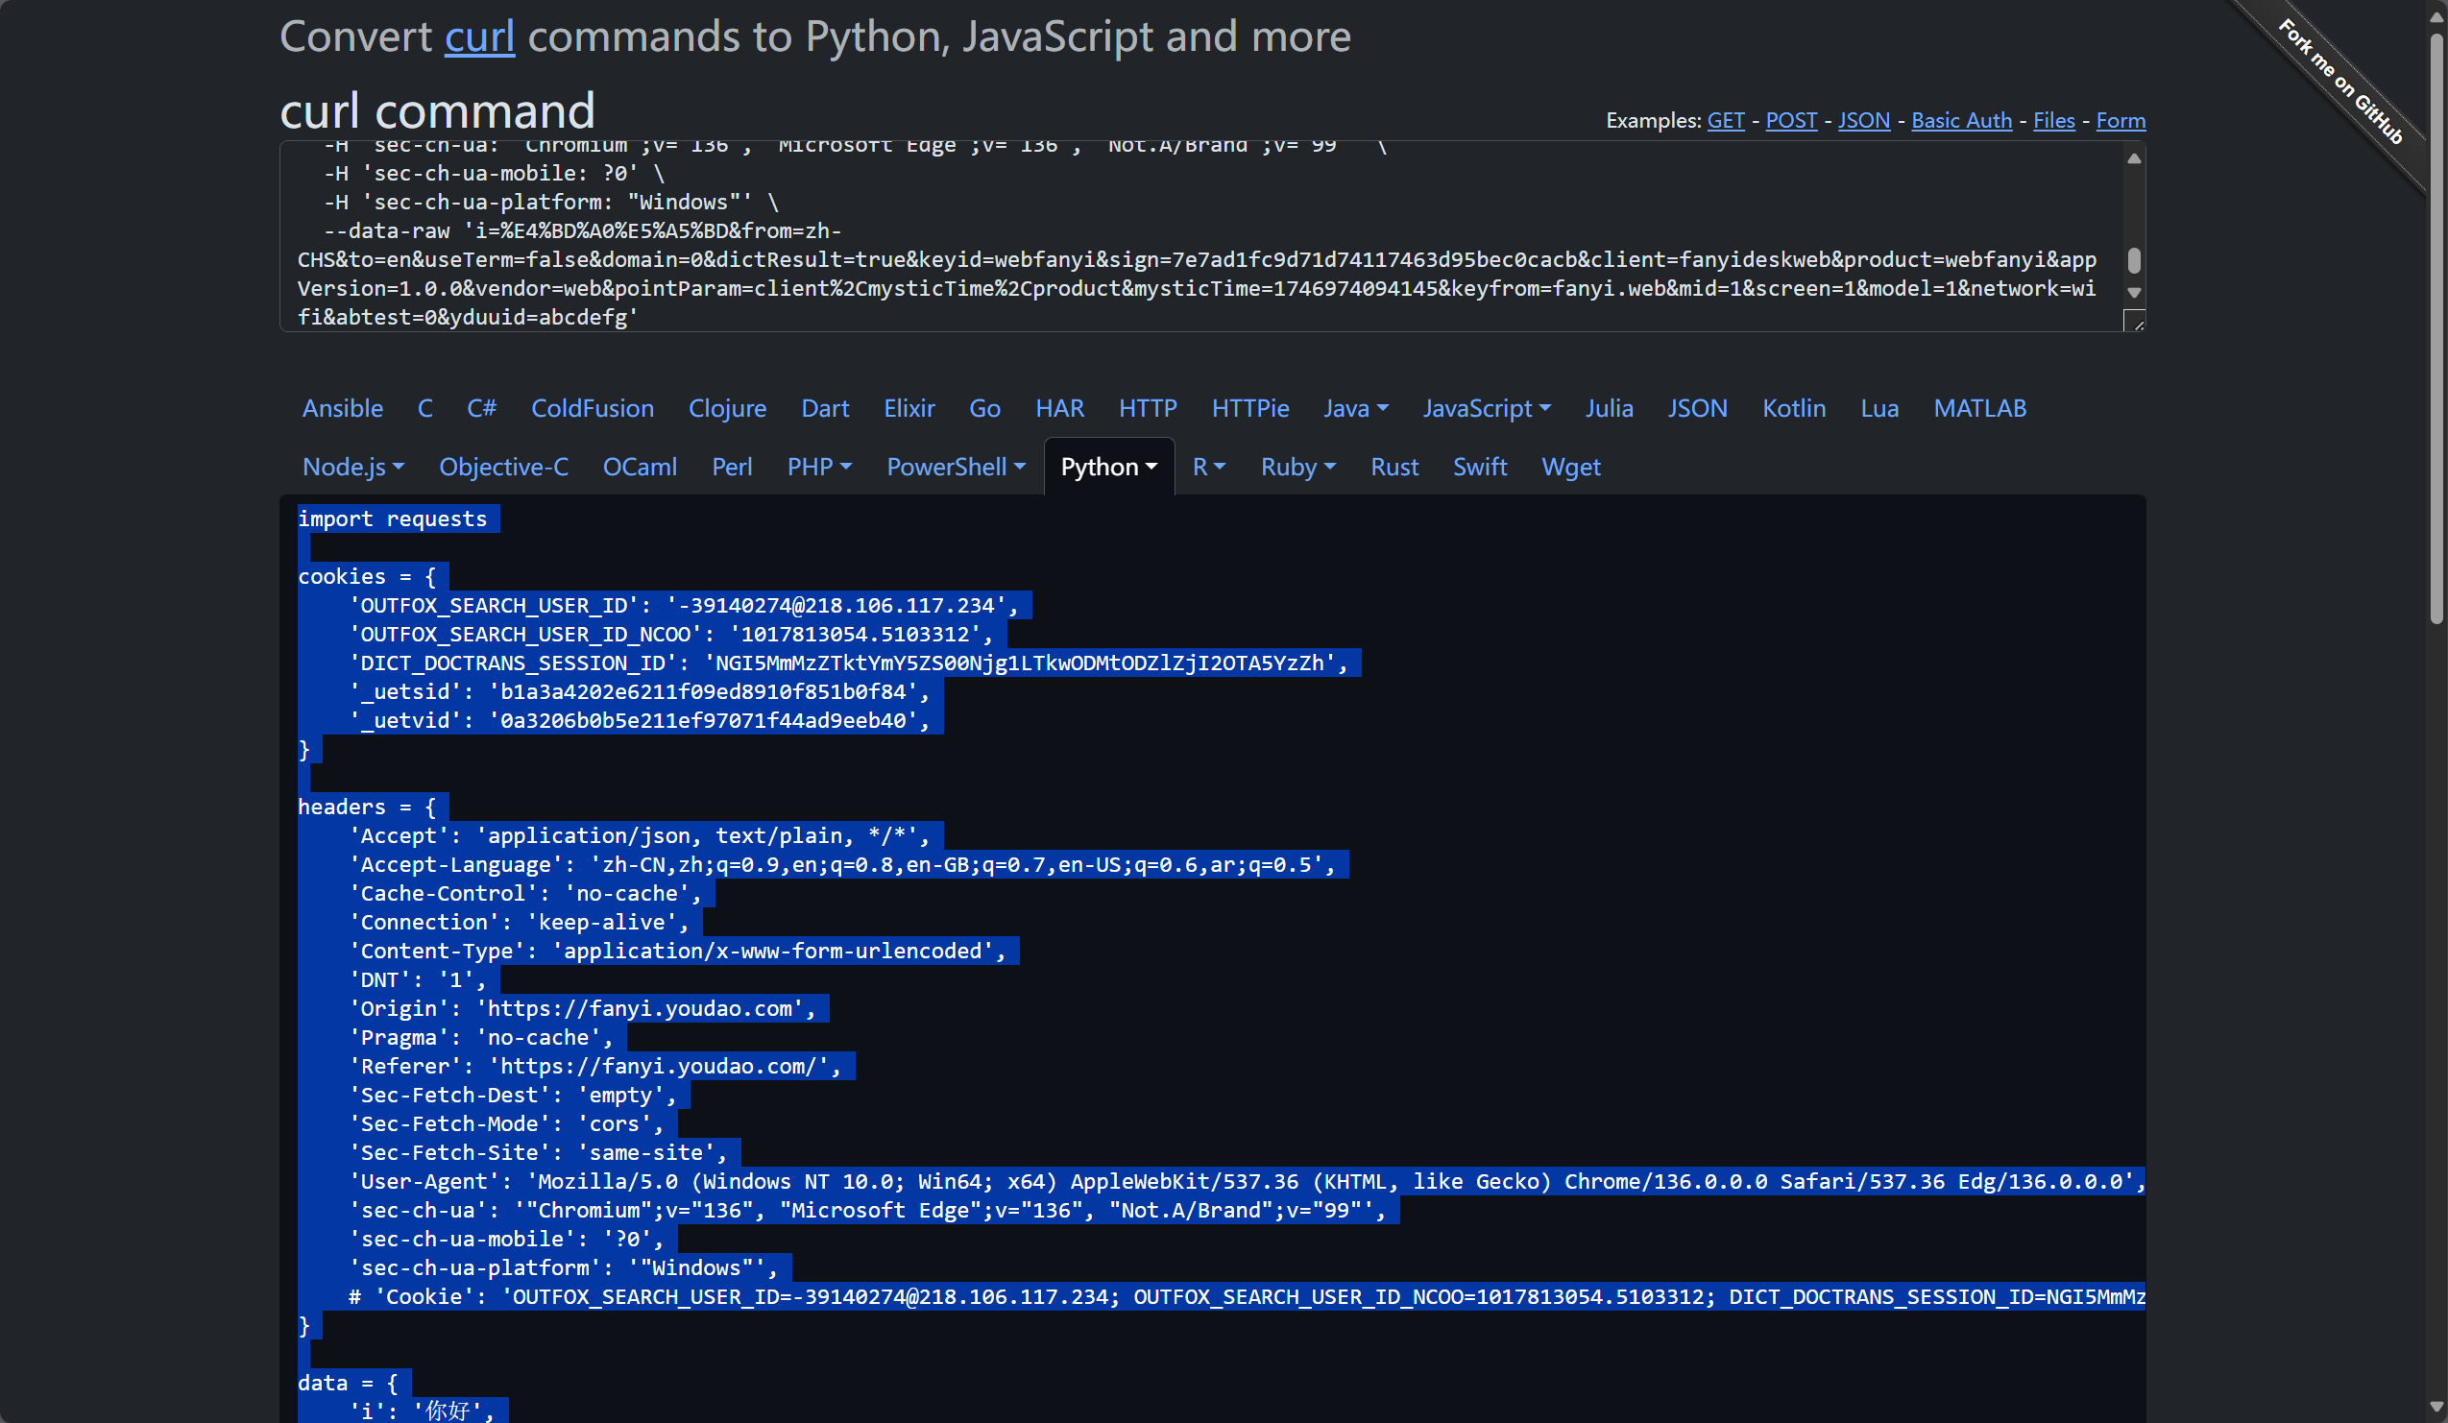Switch output to HTTPie
This screenshot has height=1423, width=2448.
pos(1249,409)
